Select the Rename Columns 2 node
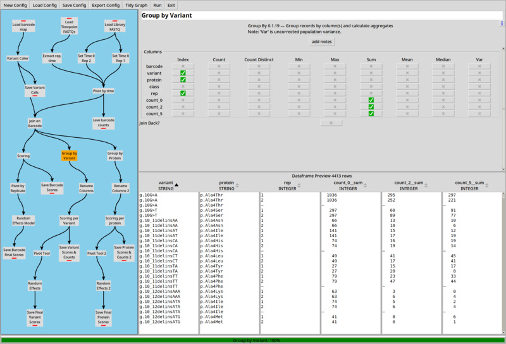 tap(120, 188)
